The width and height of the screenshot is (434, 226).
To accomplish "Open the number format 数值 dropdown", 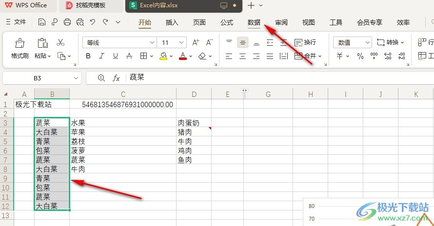I will (x=367, y=43).
